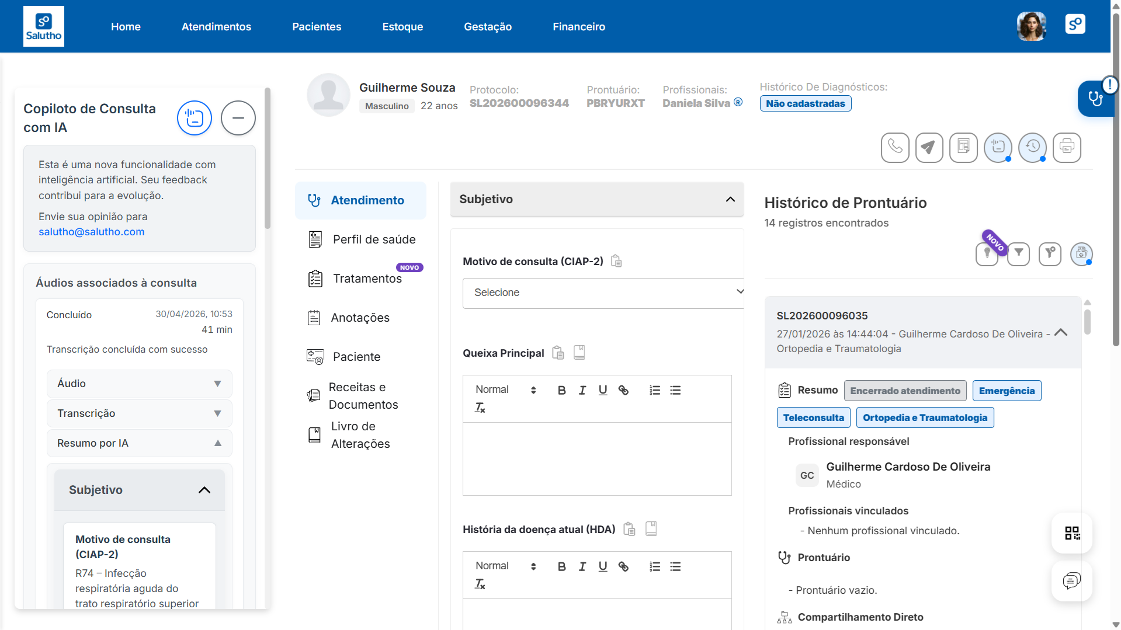Image resolution: width=1121 pixels, height=630 pixels.
Task: Select the Tratamentos side tab
Action: tap(360, 279)
